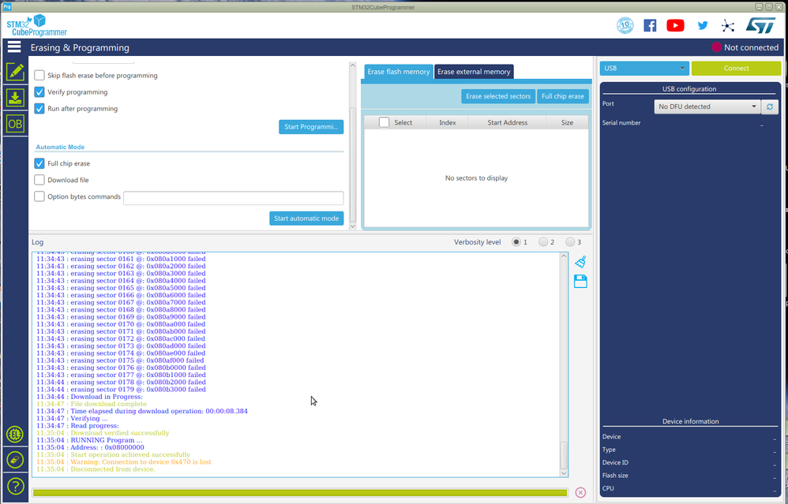The width and height of the screenshot is (788, 504).
Task: Click the Connect button
Action: coord(736,69)
